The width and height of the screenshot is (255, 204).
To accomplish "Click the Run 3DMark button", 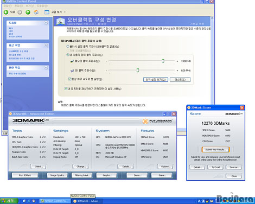I will pyautogui.click(x=25, y=175).
